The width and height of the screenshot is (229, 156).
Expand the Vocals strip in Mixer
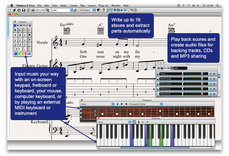[158, 74]
